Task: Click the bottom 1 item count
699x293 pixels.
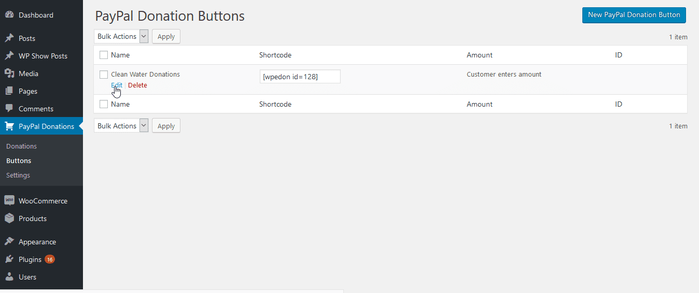Action: 678,126
